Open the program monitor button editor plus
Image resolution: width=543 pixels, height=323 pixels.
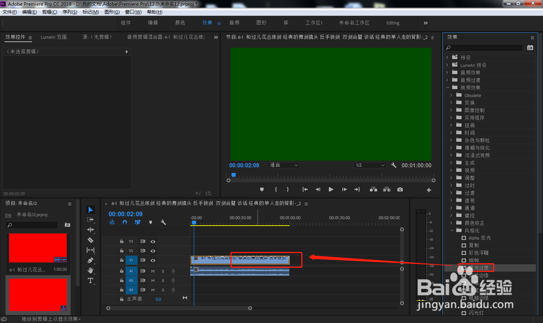(x=429, y=190)
